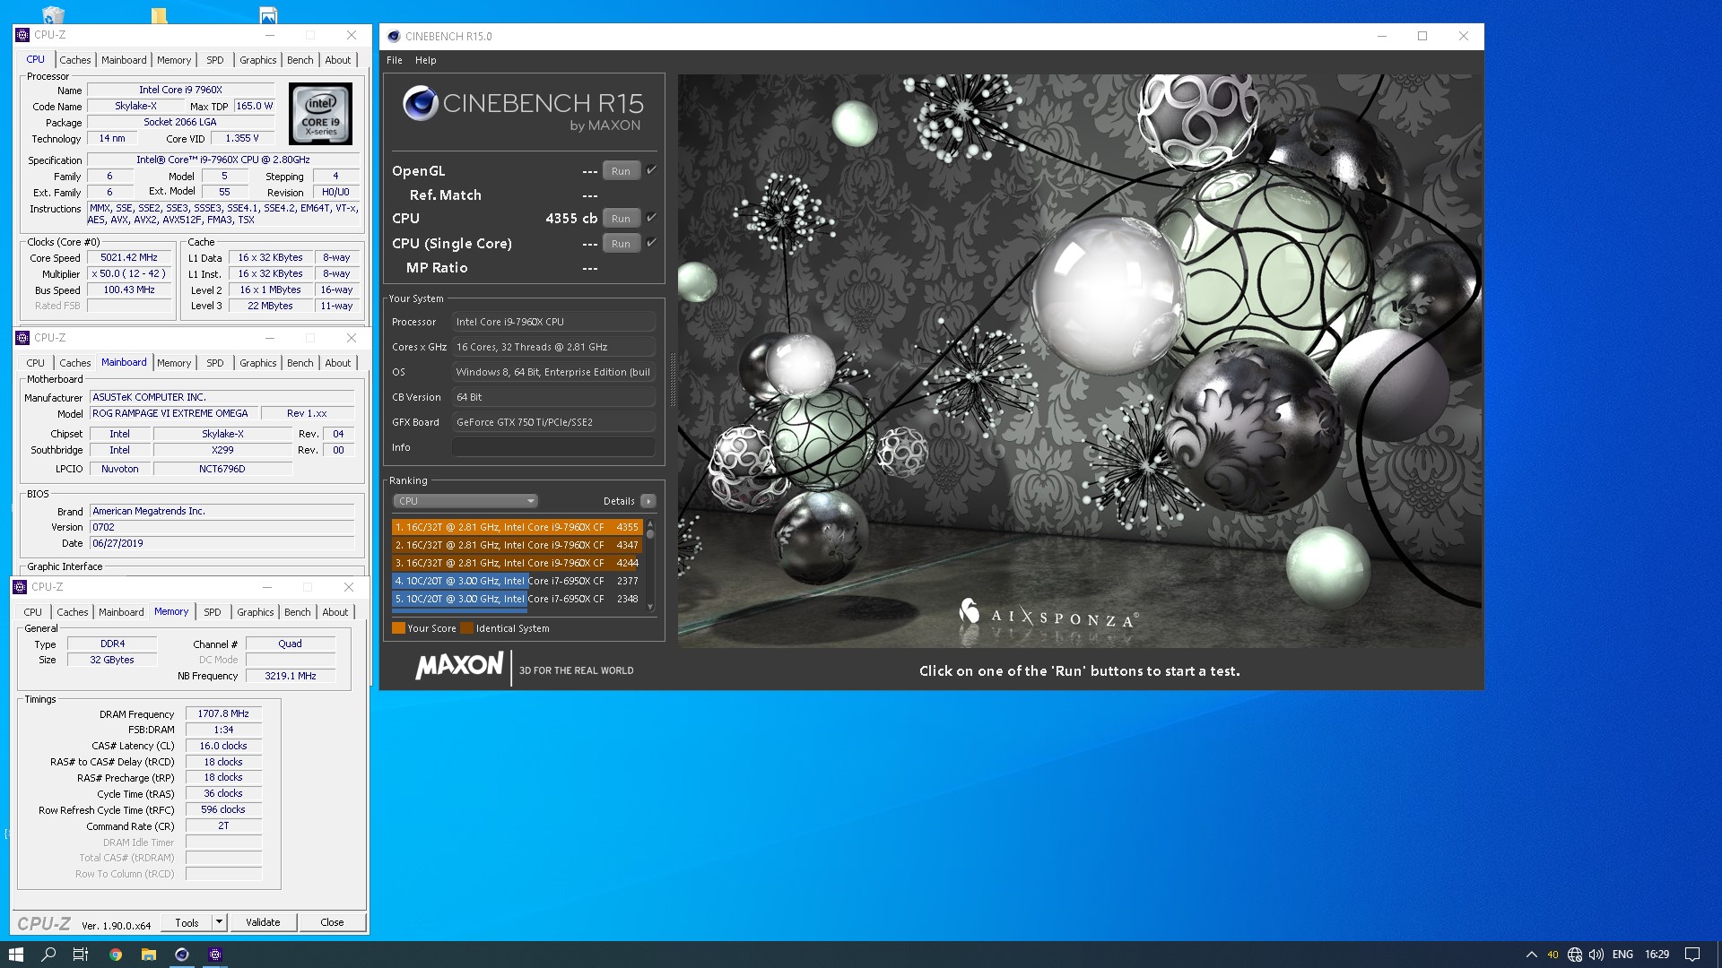Viewport: 1722px width, 968px height.
Task: Click Mainboard CPU-Z window title icon
Action: 22,338
